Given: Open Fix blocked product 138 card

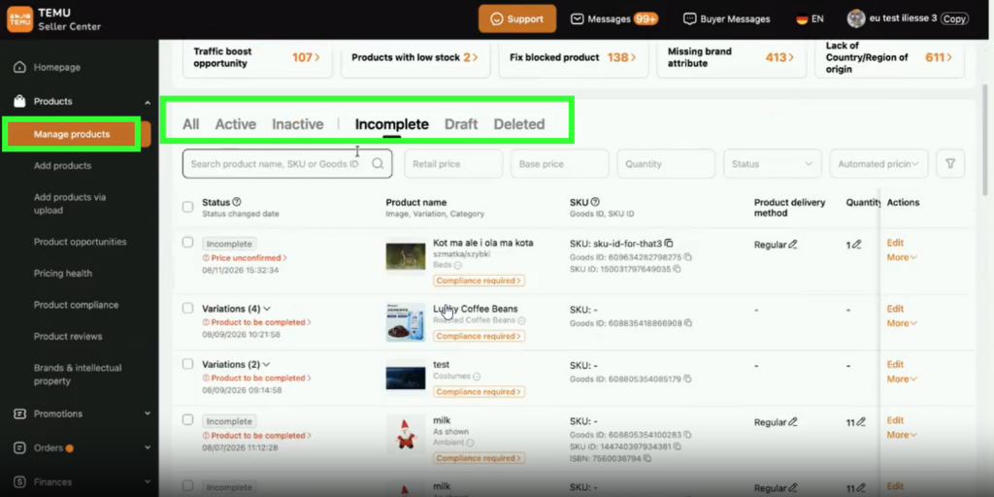Looking at the screenshot, I should click(x=574, y=57).
